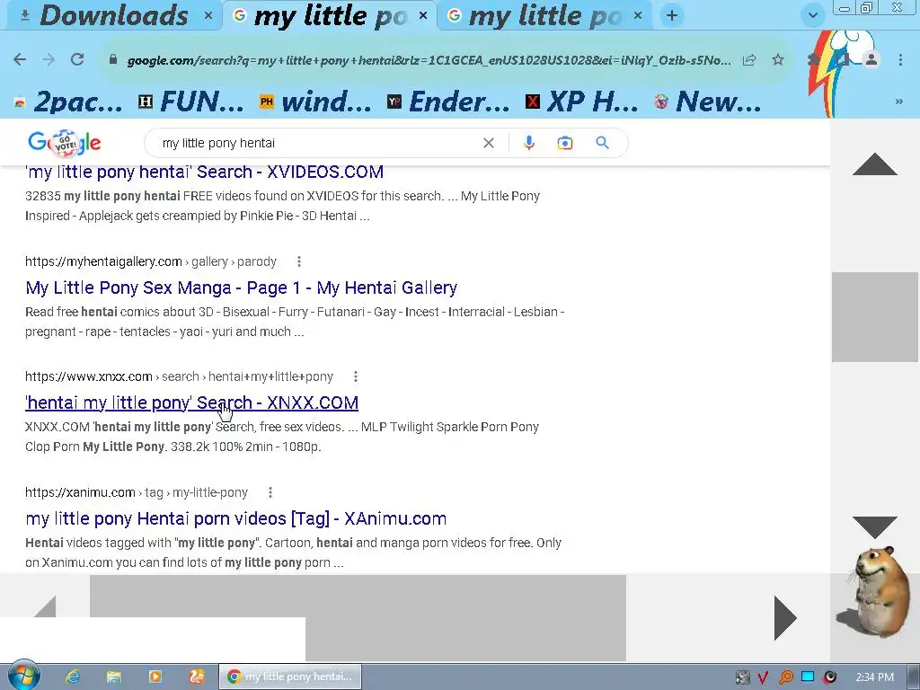Go back using the browser back arrow
This screenshot has width=920, height=690.
point(20,59)
